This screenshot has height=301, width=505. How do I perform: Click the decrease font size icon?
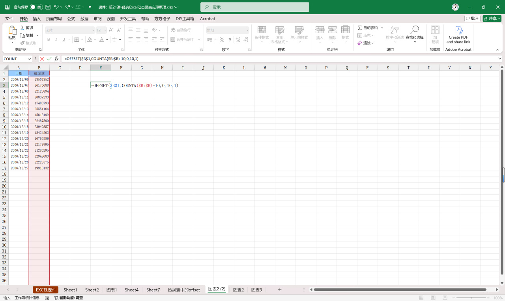(118, 30)
